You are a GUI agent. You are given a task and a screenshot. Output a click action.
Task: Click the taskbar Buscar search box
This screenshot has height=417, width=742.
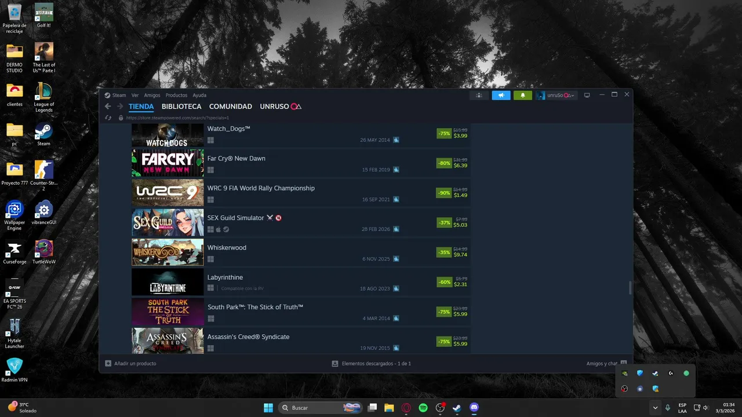320,408
